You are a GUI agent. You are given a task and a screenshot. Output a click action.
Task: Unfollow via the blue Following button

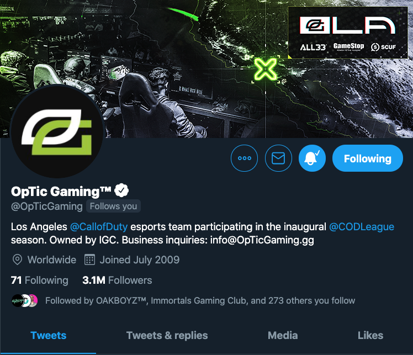(367, 158)
